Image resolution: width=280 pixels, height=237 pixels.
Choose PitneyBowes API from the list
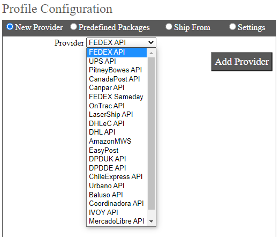(x=117, y=70)
